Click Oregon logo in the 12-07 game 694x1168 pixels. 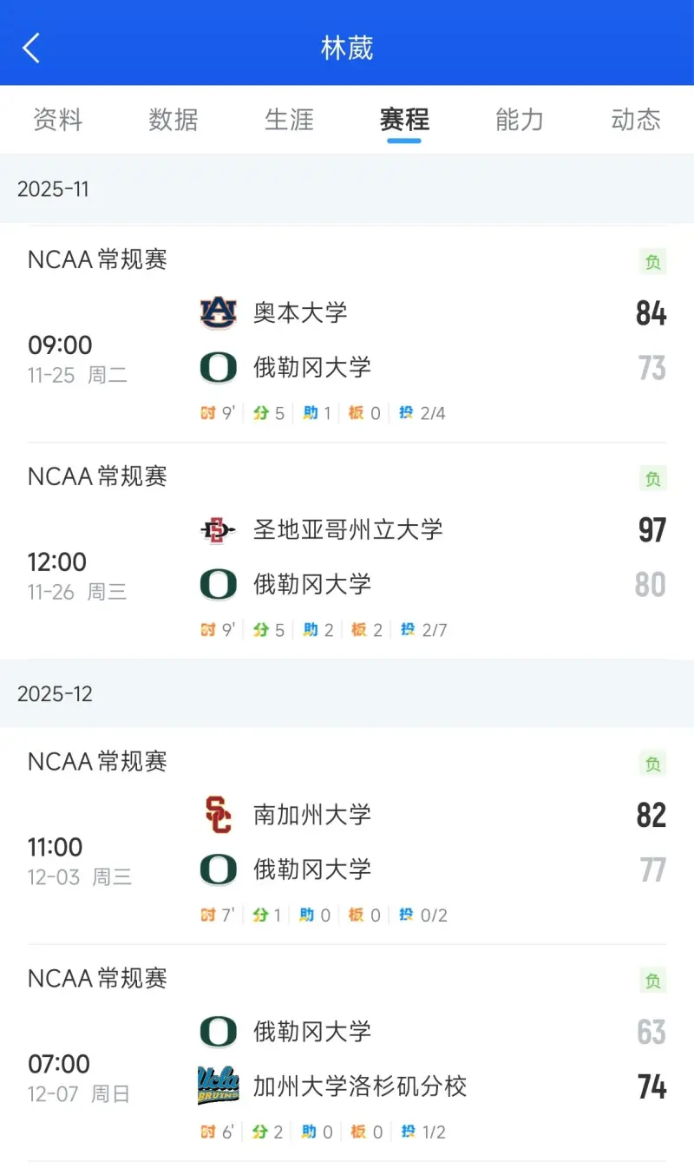pyautogui.click(x=218, y=1032)
